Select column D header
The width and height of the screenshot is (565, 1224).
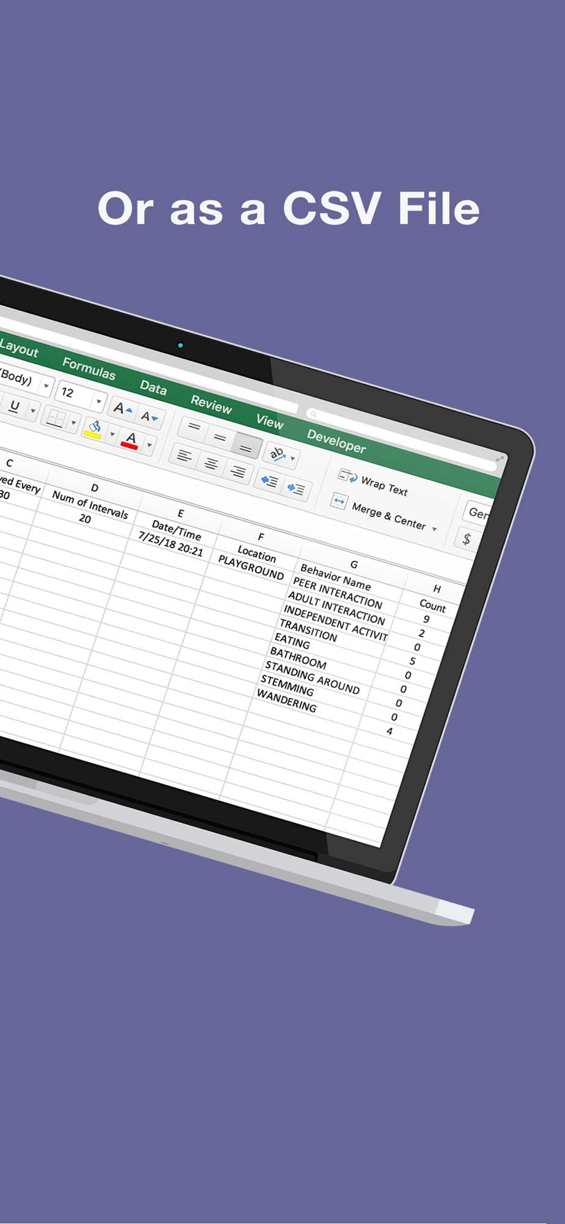(x=94, y=488)
